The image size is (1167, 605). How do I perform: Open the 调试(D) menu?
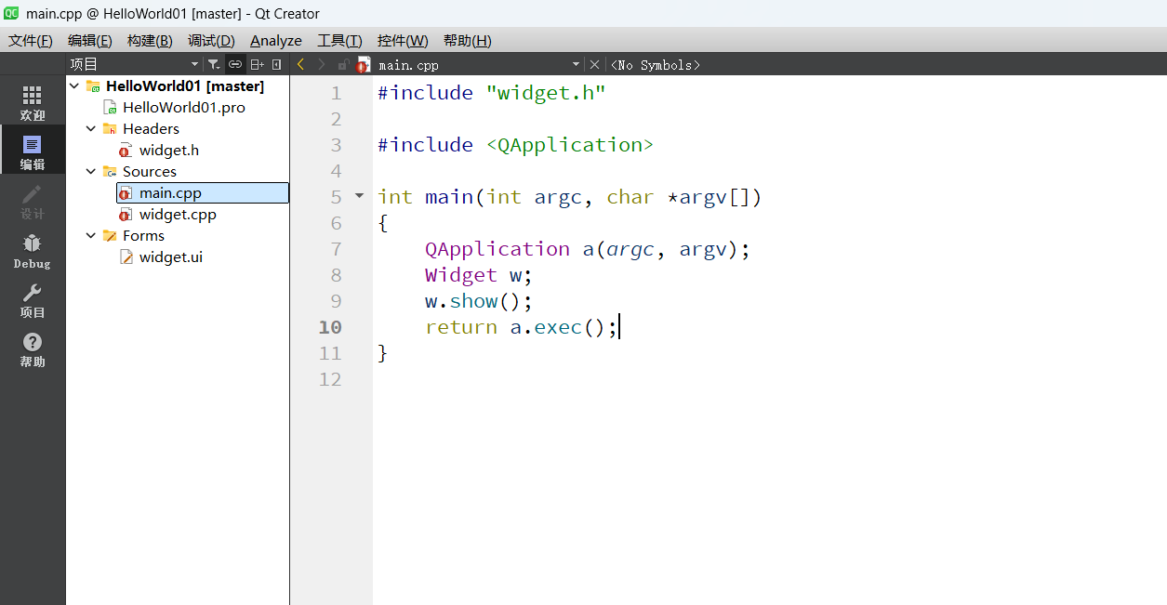(211, 40)
